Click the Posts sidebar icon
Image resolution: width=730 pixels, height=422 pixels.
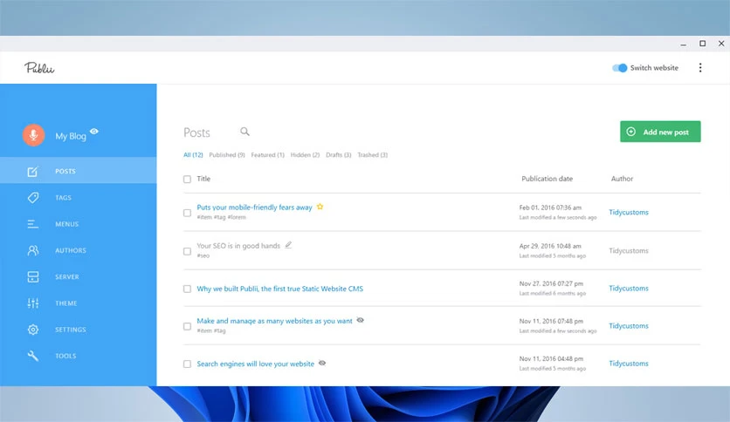click(32, 172)
